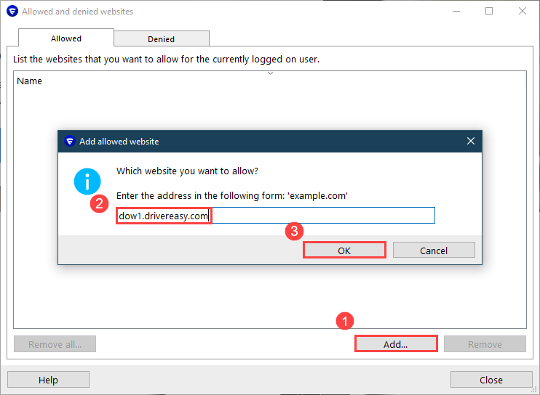
Task: Click the blue information icon in the dialog
Action: [87, 181]
